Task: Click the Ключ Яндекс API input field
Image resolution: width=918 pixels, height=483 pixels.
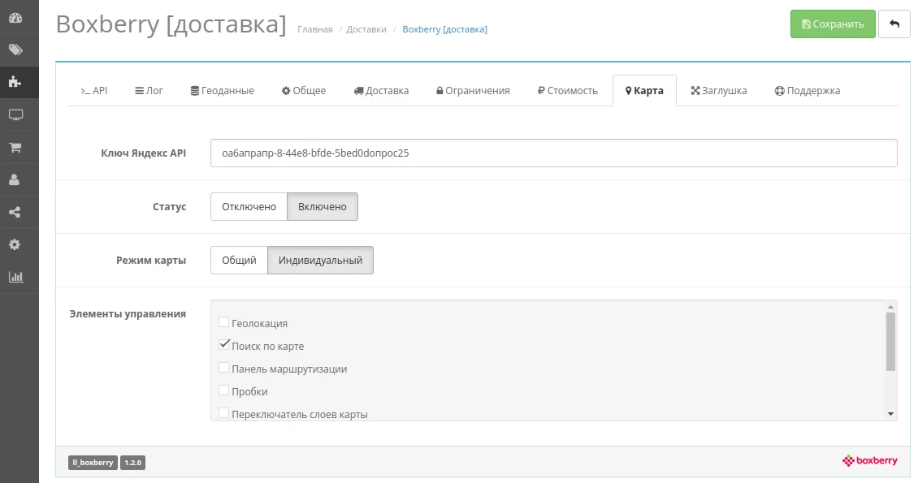Action: click(554, 153)
